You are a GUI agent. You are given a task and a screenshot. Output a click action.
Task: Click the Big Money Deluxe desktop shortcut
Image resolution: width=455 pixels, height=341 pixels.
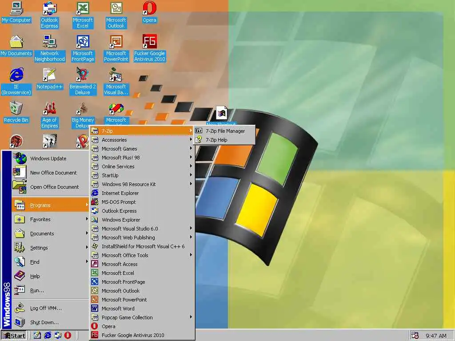83,115
